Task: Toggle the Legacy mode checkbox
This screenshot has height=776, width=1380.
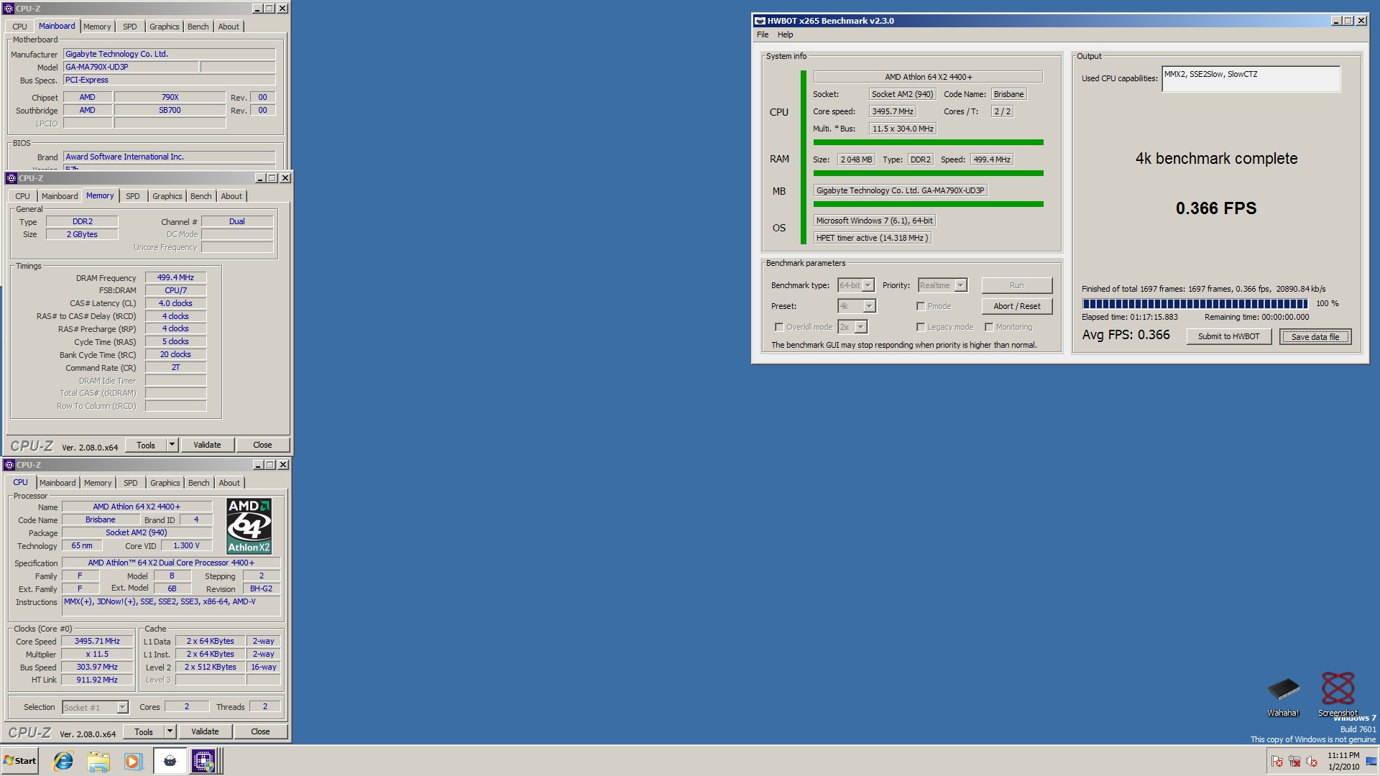Action: click(x=920, y=327)
